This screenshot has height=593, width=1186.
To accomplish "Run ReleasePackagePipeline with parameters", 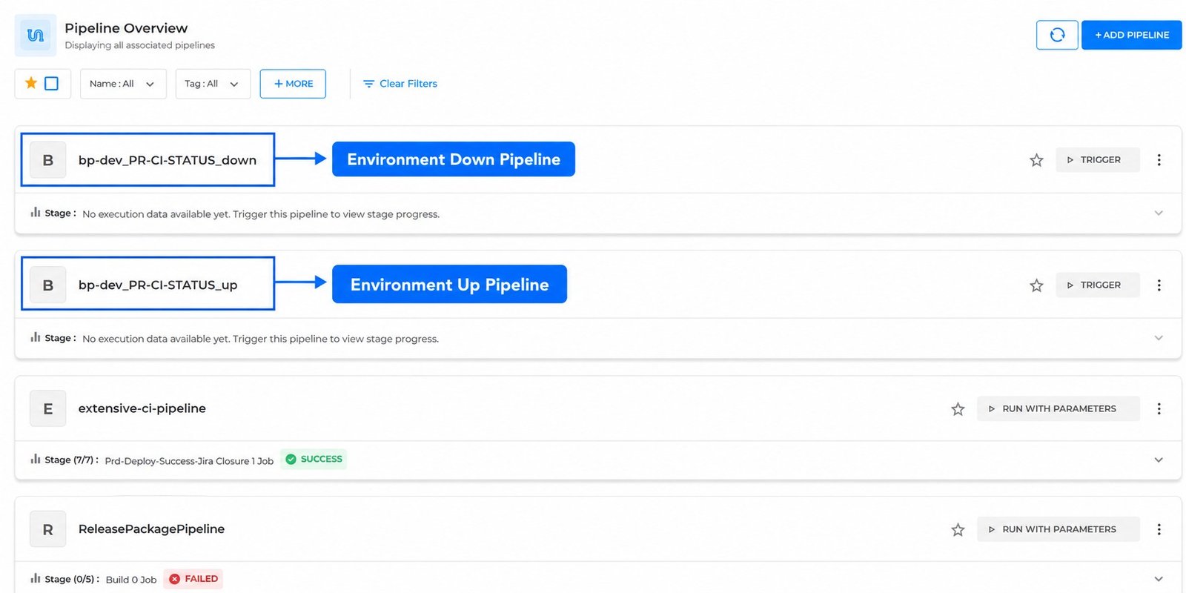I will pyautogui.click(x=1059, y=530).
